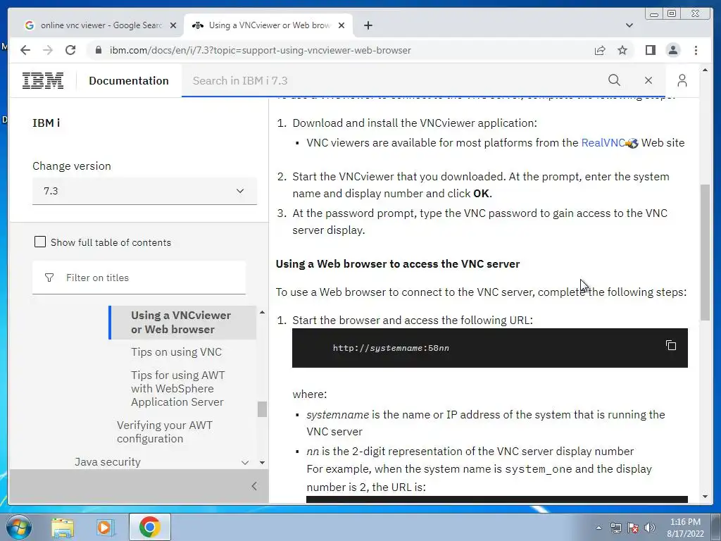Share this page via share icon
The width and height of the screenshot is (721, 541).
click(600, 50)
